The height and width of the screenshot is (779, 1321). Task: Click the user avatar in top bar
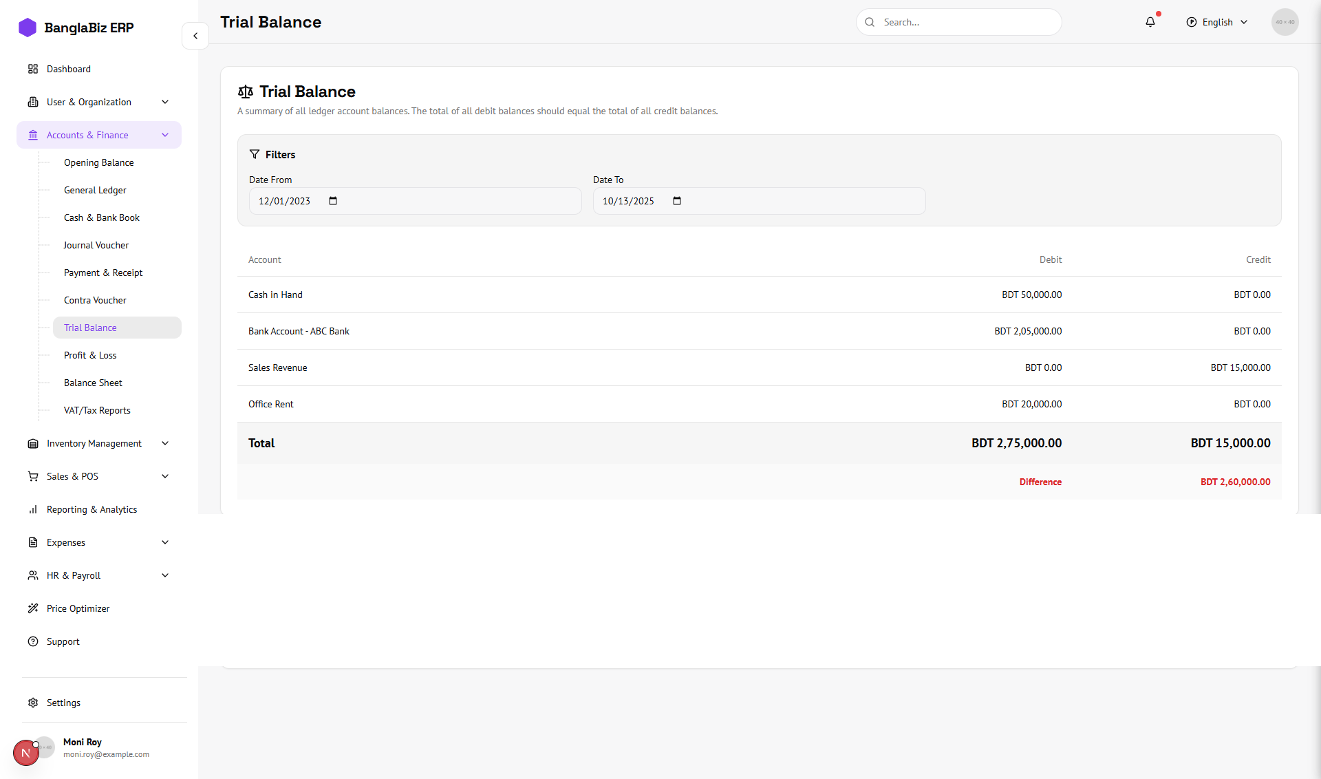point(1285,22)
